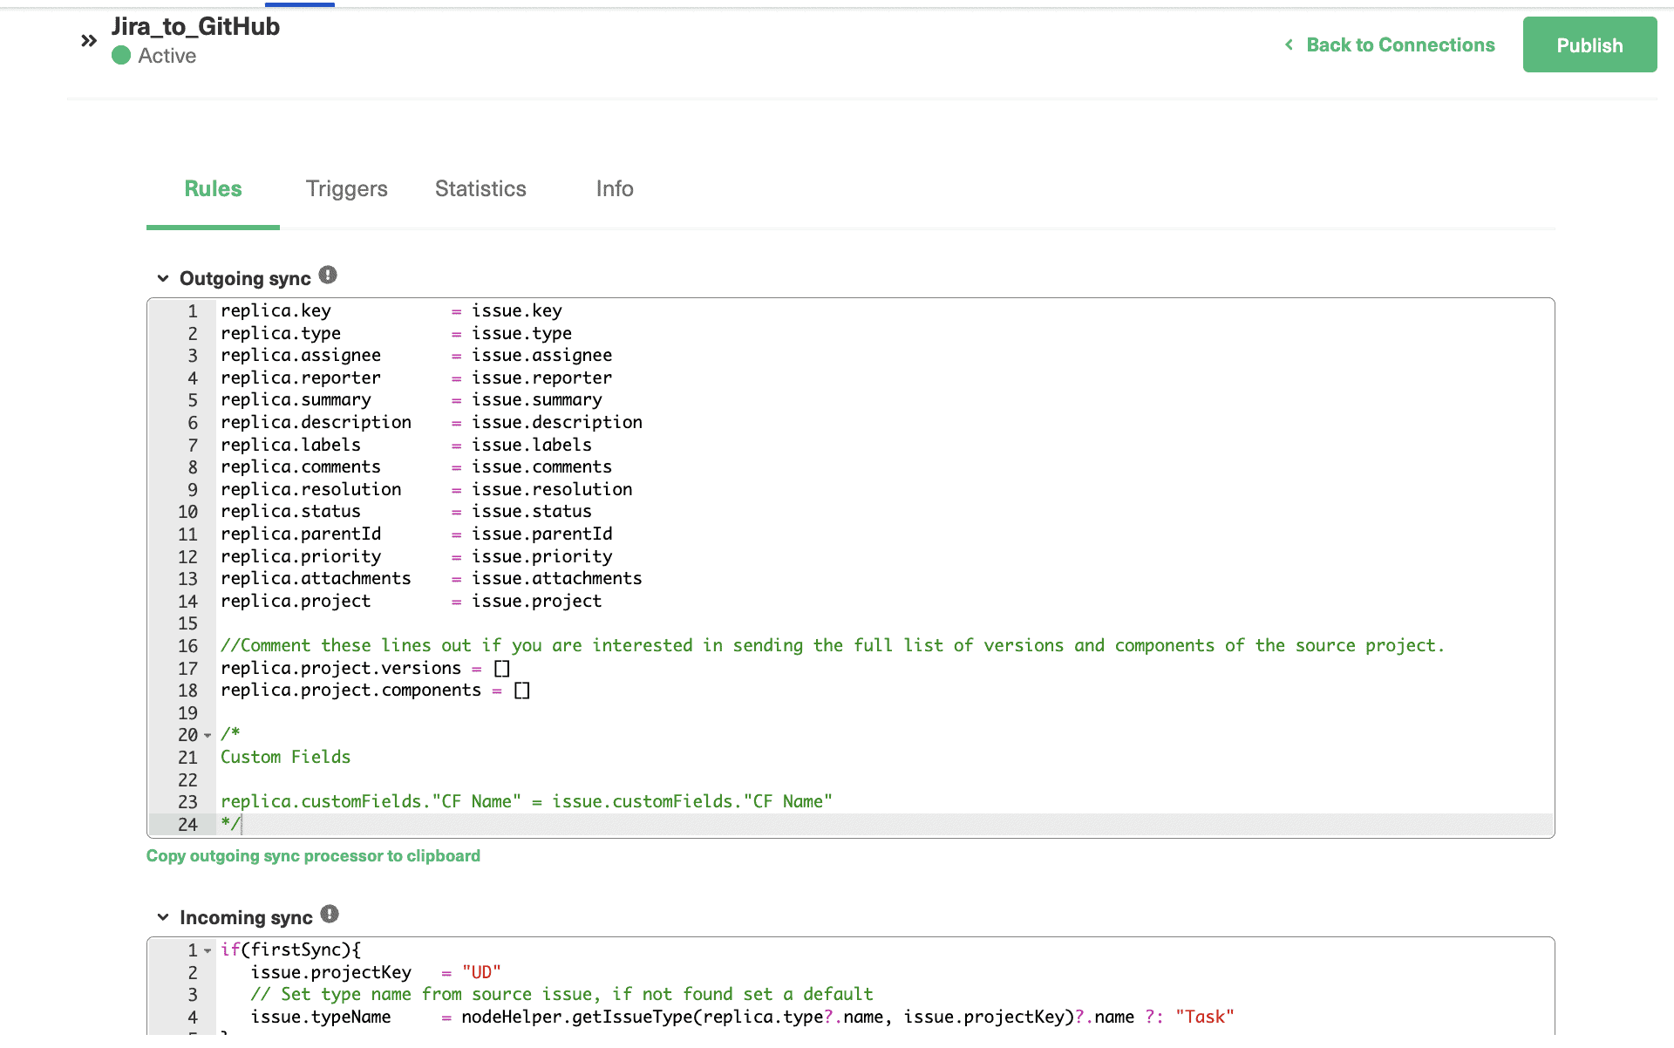Copy outgoing sync processor to clipboard

pos(313,855)
